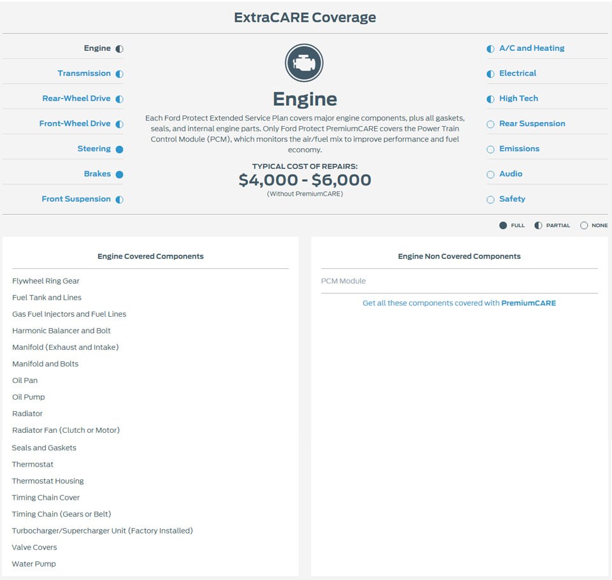Click the FULL legend circle icon
The width and height of the screenshot is (612, 580).
tap(503, 226)
